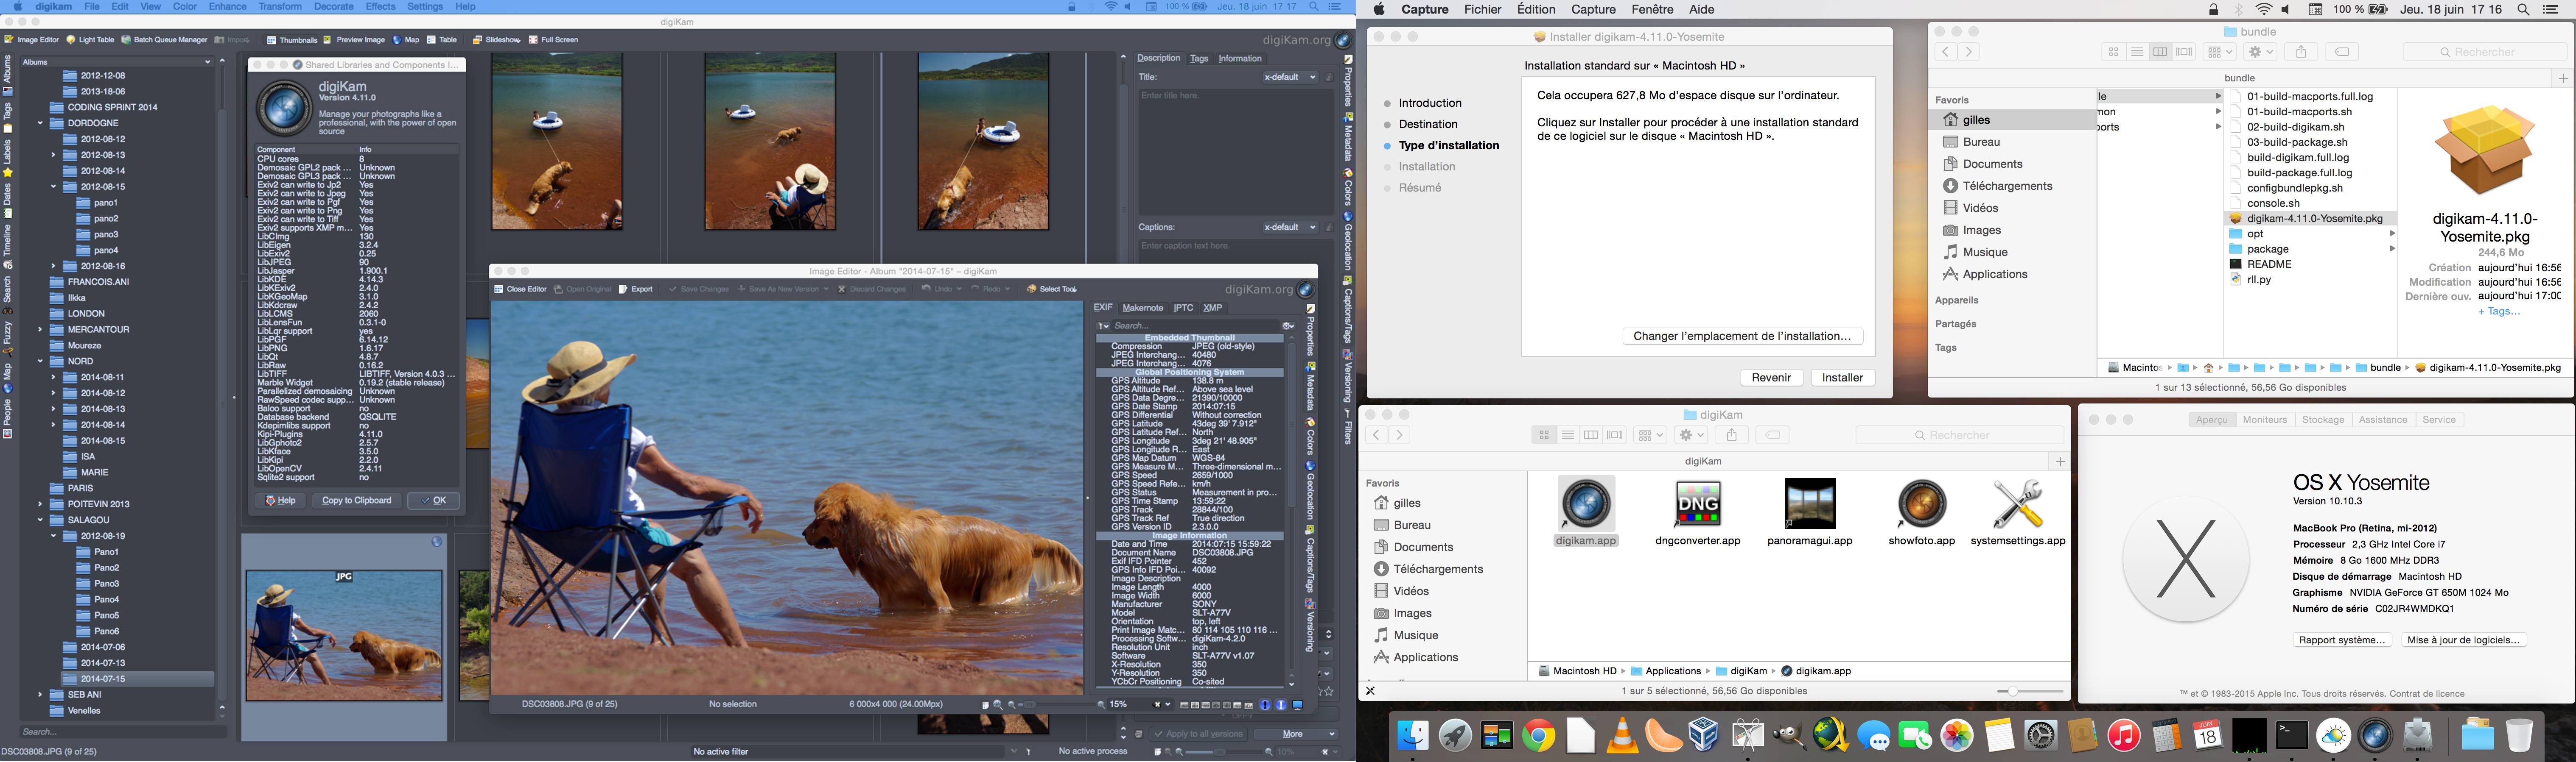This screenshot has width=2576, height=762.
Task: Toggle under-exposure indicator in Image Editor status bar
Action: point(1265,705)
